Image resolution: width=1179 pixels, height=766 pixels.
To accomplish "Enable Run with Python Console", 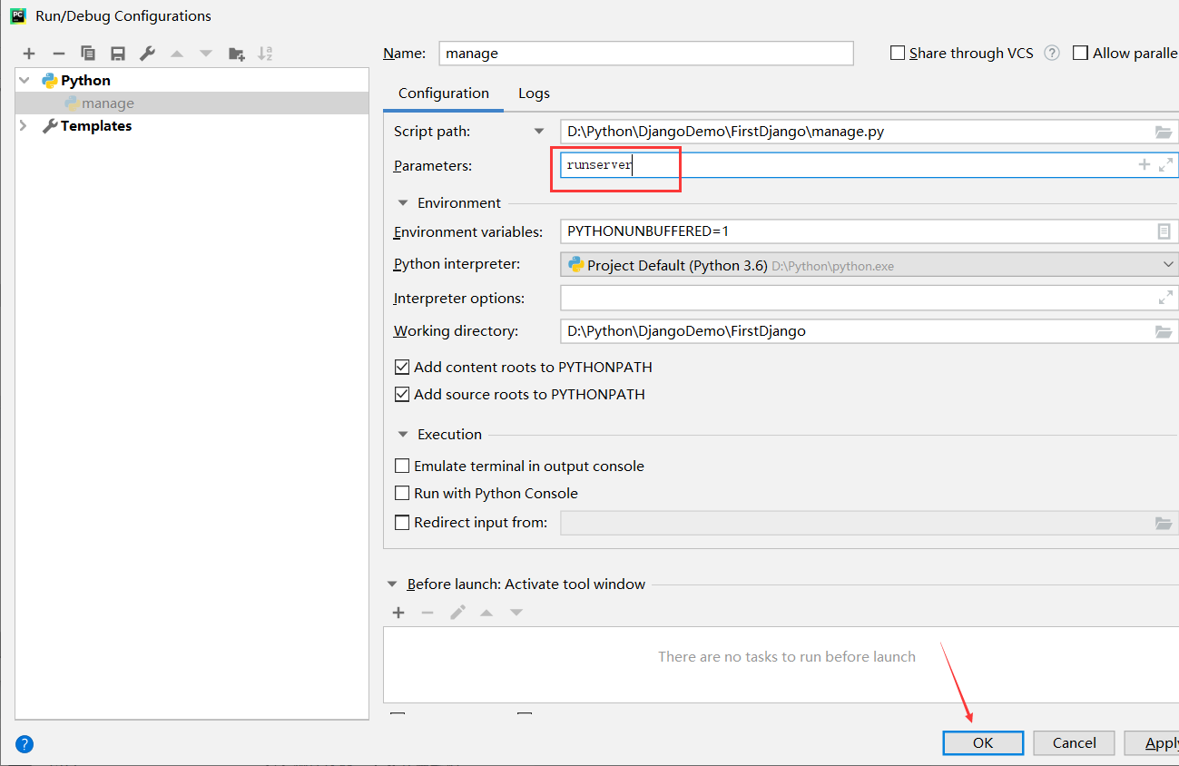I will 402,494.
